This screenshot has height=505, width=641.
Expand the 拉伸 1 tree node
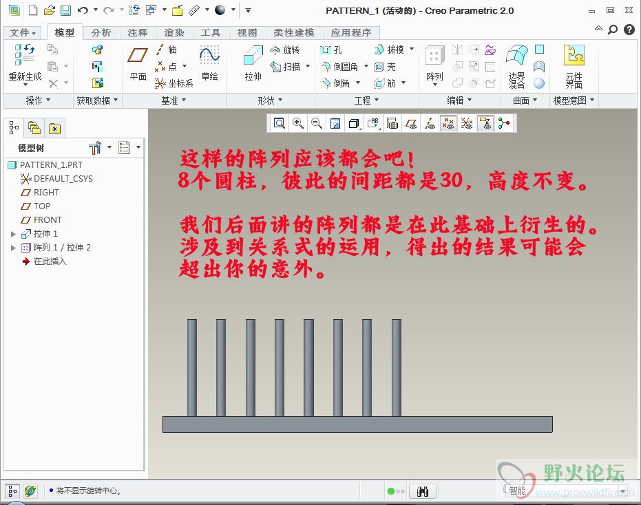point(13,234)
